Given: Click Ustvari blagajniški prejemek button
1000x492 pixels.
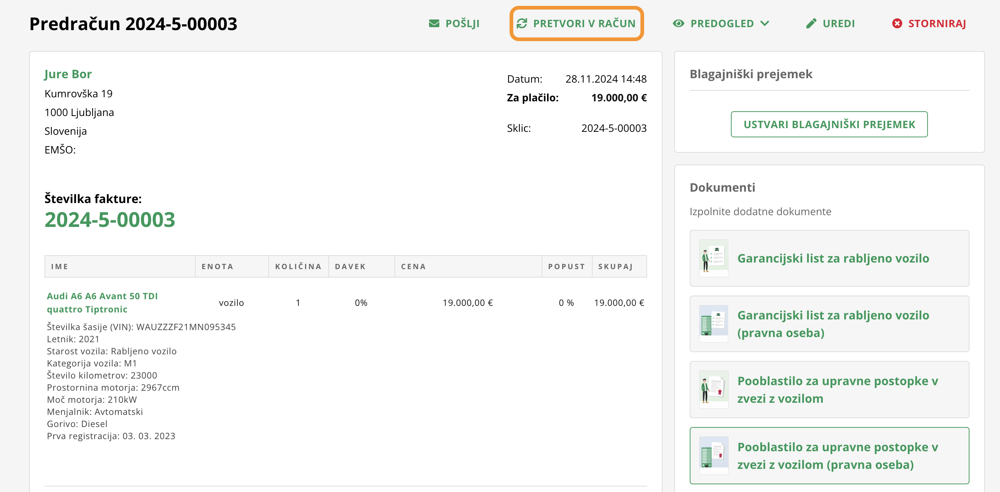Looking at the screenshot, I should click(x=829, y=124).
